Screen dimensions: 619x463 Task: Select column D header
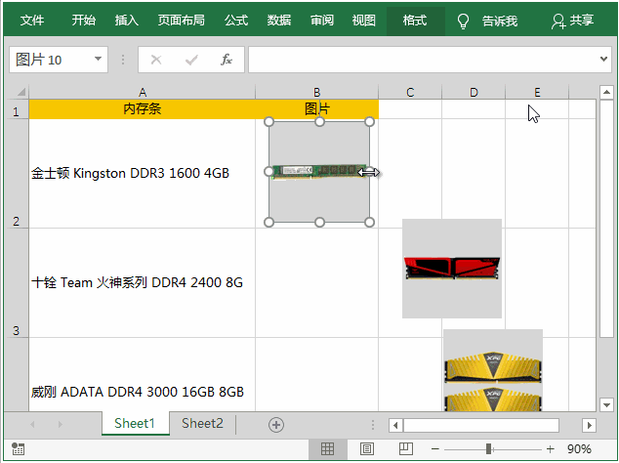[474, 93]
